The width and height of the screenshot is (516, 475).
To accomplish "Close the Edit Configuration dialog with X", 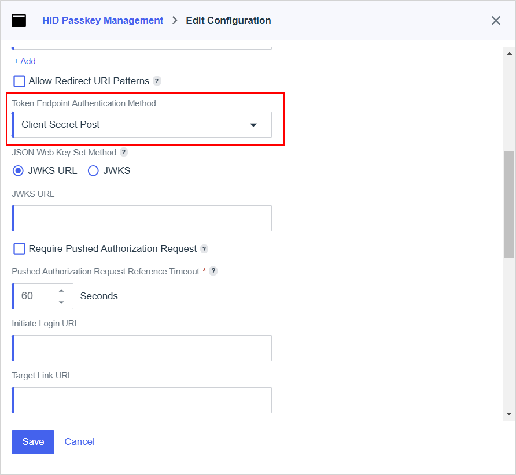I will pyautogui.click(x=496, y=21).
